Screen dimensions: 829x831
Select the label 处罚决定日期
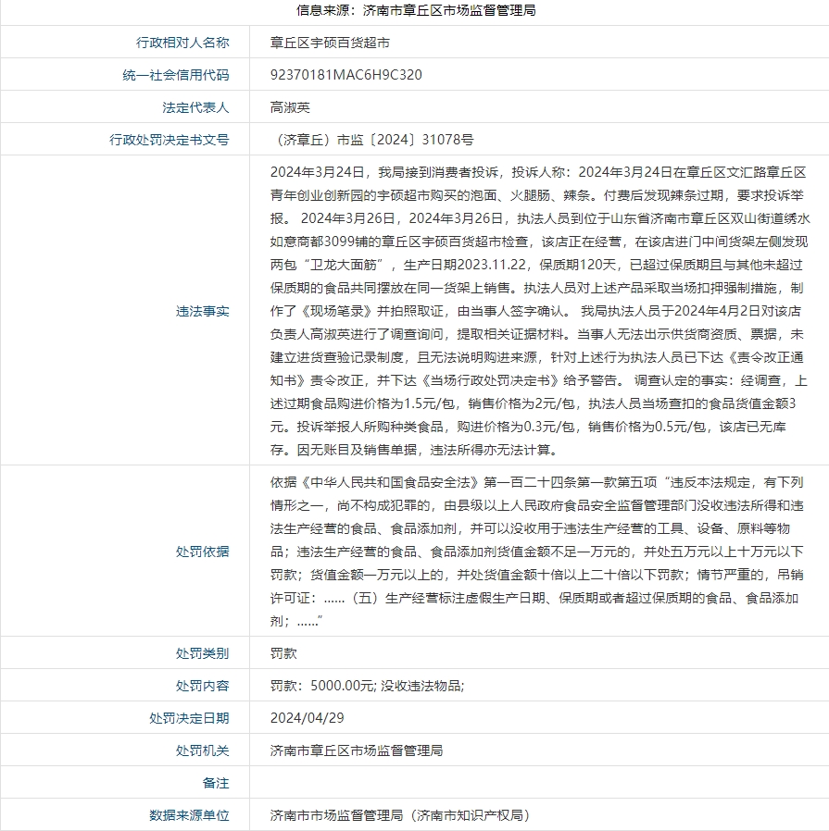pyautogui.click(x=189, y=718)
